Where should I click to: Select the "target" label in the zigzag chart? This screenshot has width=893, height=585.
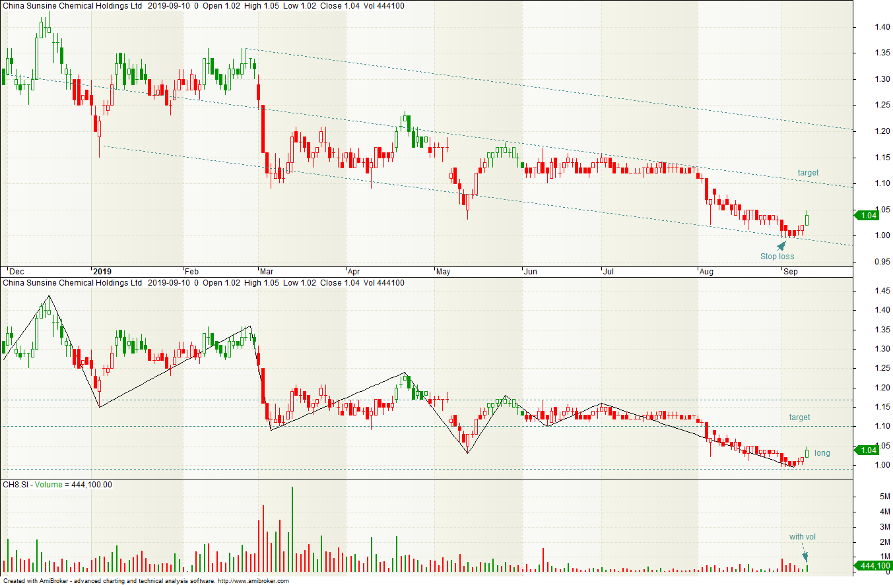799,417
